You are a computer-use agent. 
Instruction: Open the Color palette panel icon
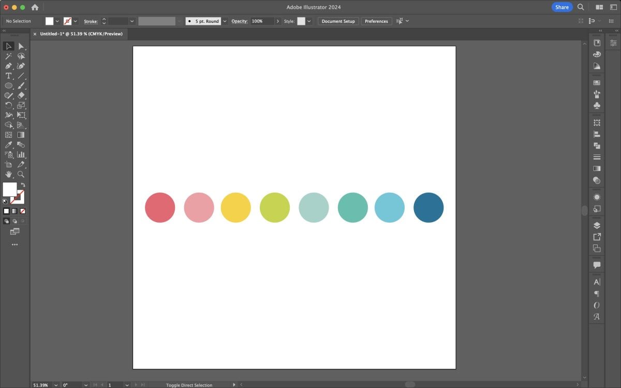597,54
